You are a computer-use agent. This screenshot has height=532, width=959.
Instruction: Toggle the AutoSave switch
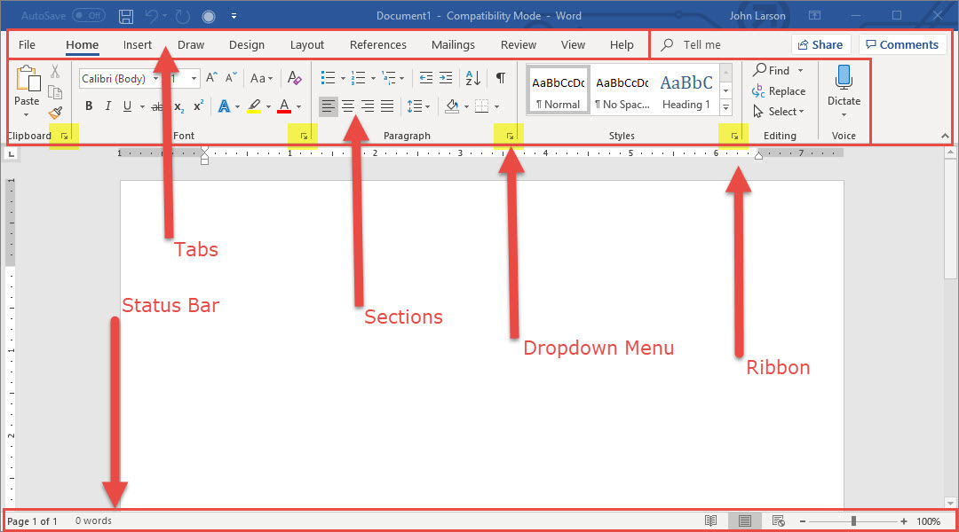click(88, 16)
